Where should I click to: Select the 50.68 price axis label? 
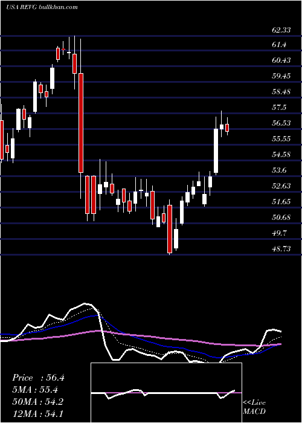(281, 217)
